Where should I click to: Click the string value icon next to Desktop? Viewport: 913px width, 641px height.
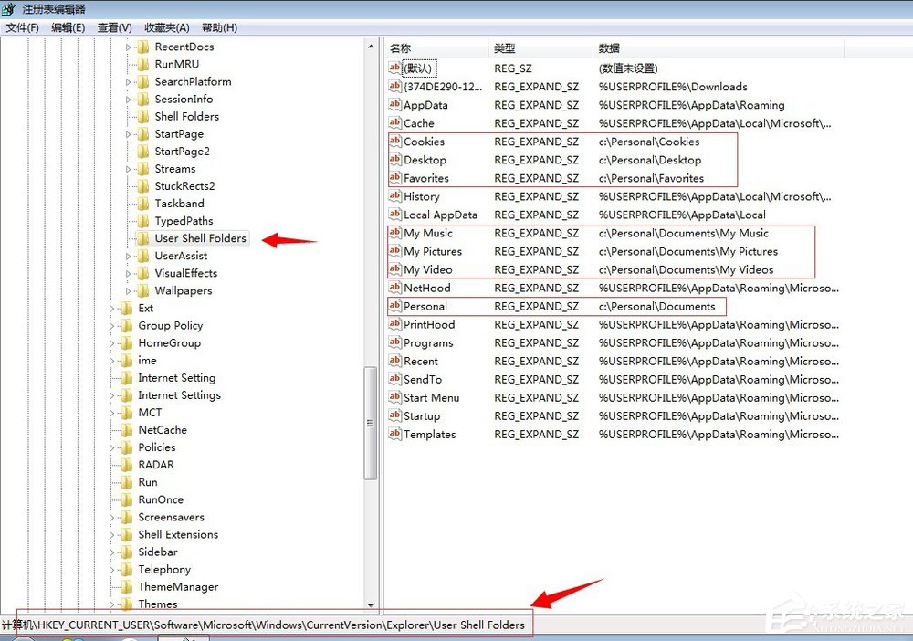click(x=396, y=160)
